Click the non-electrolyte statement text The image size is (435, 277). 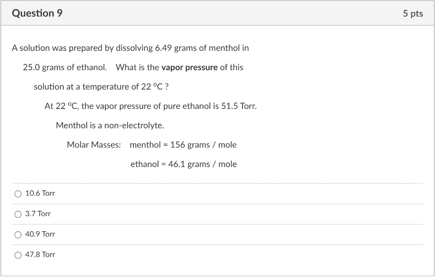coord(110,125)
